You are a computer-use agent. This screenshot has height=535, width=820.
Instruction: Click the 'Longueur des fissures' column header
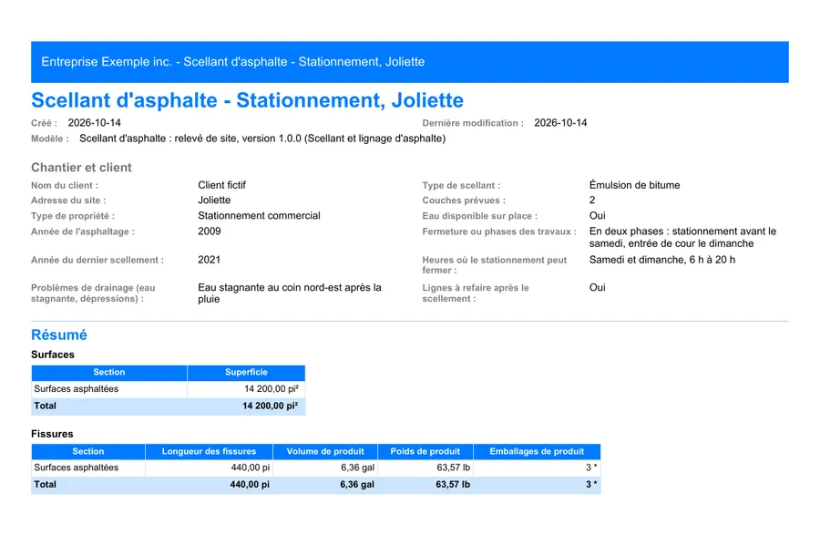[x=209, y=451]
